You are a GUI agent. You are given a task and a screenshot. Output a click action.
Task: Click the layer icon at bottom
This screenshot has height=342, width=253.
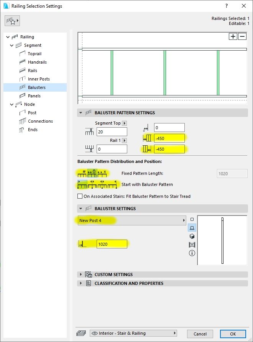[x=81, y=333]
